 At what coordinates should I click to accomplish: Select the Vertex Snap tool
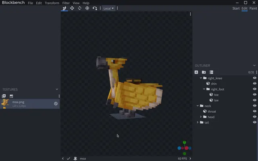coord(95,8)
